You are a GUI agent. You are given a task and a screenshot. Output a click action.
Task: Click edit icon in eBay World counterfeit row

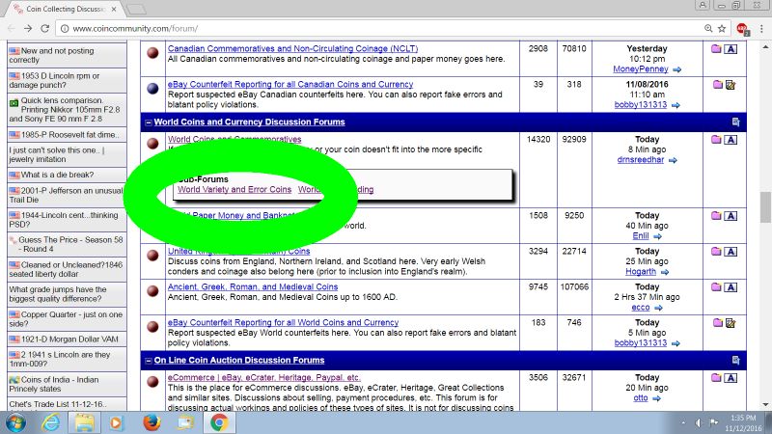(x=731, y=323)
